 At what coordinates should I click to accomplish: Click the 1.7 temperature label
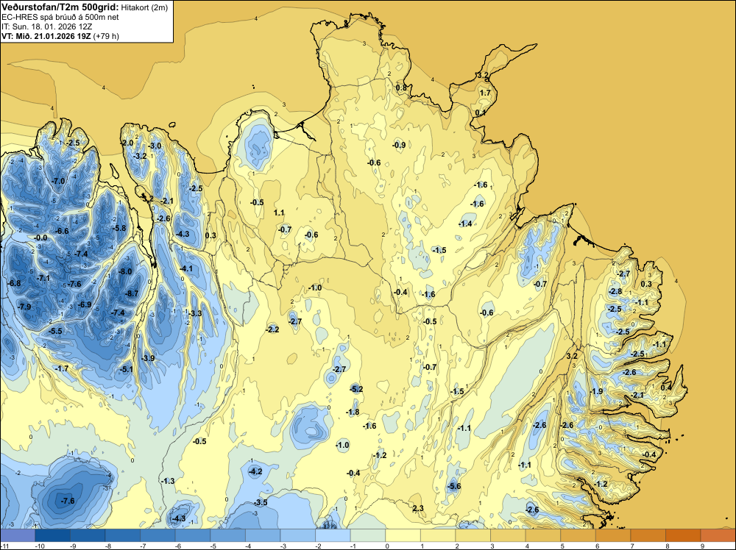click(485, 93)
